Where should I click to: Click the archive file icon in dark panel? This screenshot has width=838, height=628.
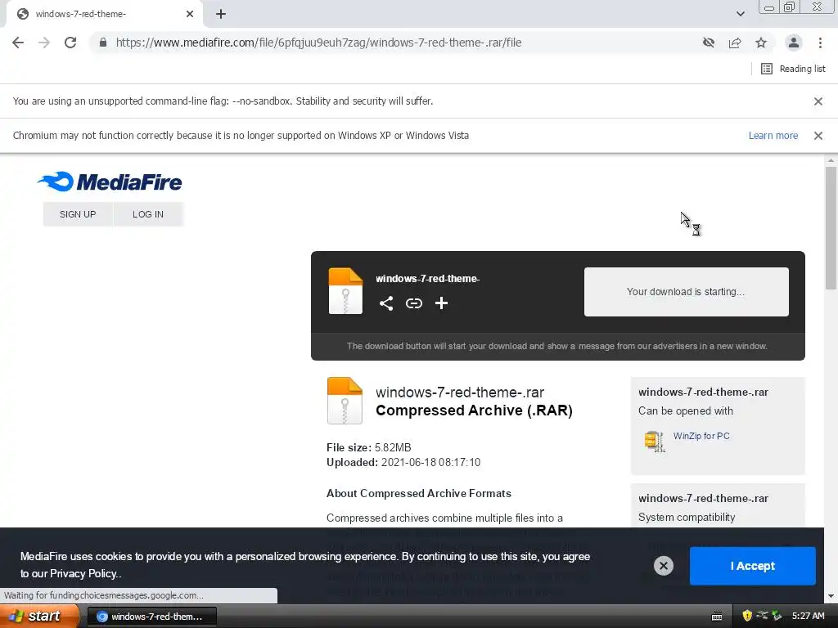pyautogui.click(x=345, y=290)
